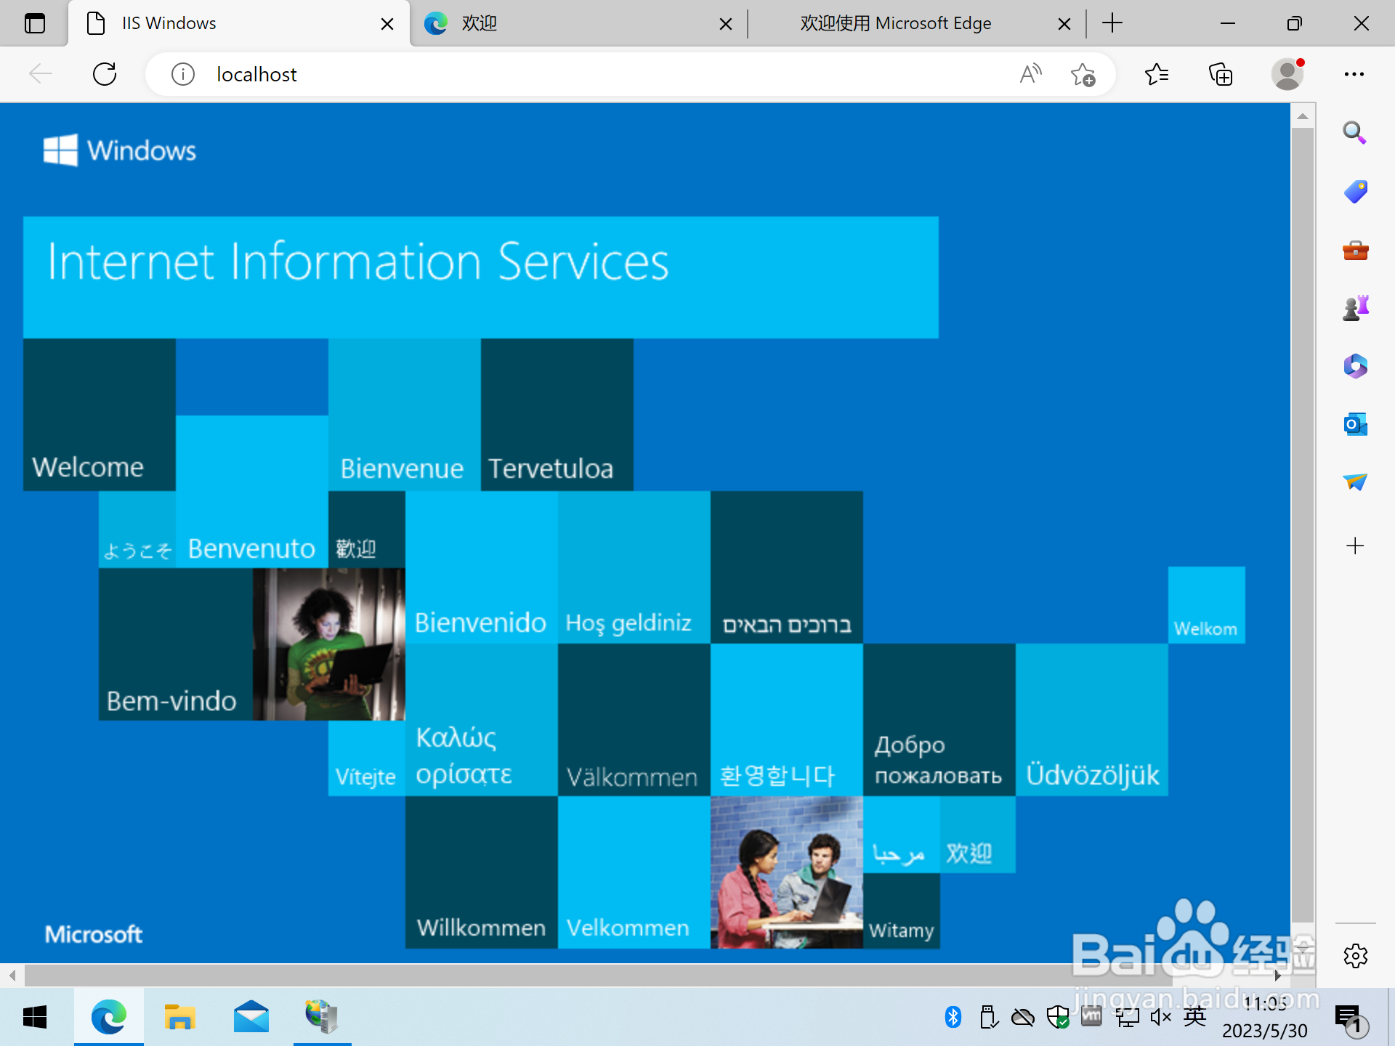Image resolution: width=1395 pixels, height=1046 pixels.
Task: Click the Bienvenue tile
Action: pos(405,415)
